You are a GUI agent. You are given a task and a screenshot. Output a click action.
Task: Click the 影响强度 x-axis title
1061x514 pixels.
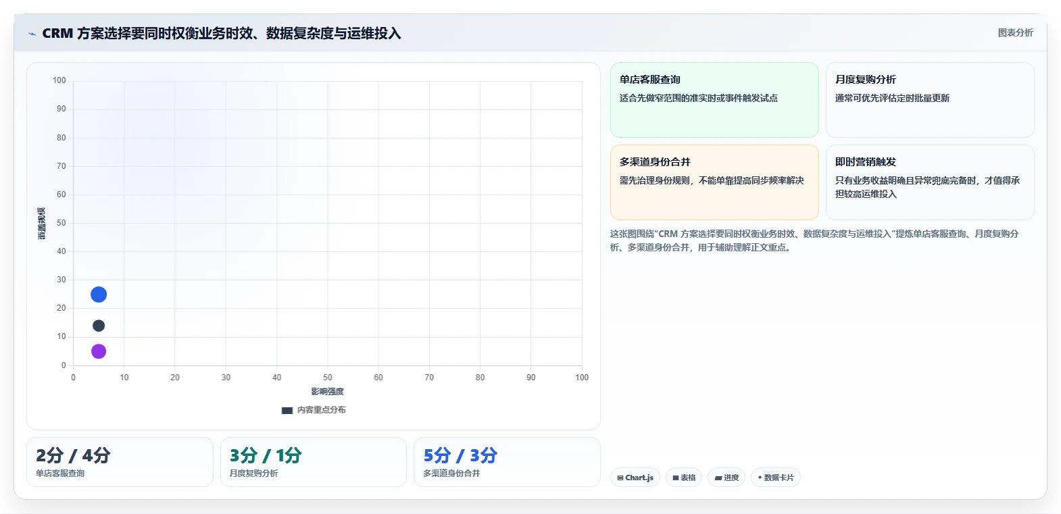[x=328, y=392]
